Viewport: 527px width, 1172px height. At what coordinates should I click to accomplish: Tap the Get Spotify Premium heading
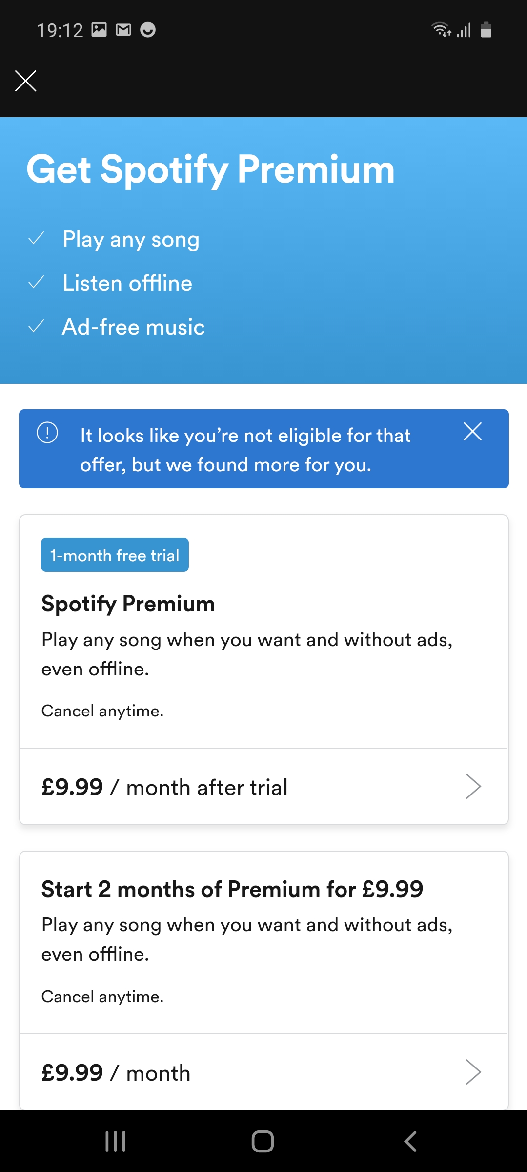pyautogui.click(x=210, y=169)
